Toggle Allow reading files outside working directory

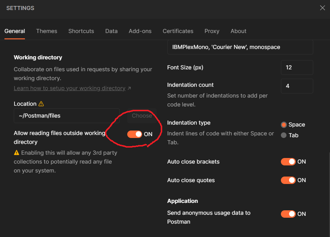click(135, 134)
